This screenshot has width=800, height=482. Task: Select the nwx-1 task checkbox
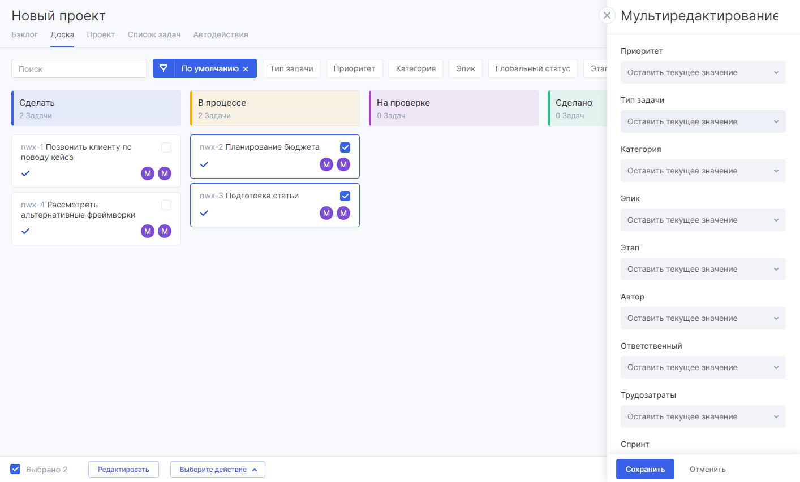pyautogui.click(x=166, y=147)
